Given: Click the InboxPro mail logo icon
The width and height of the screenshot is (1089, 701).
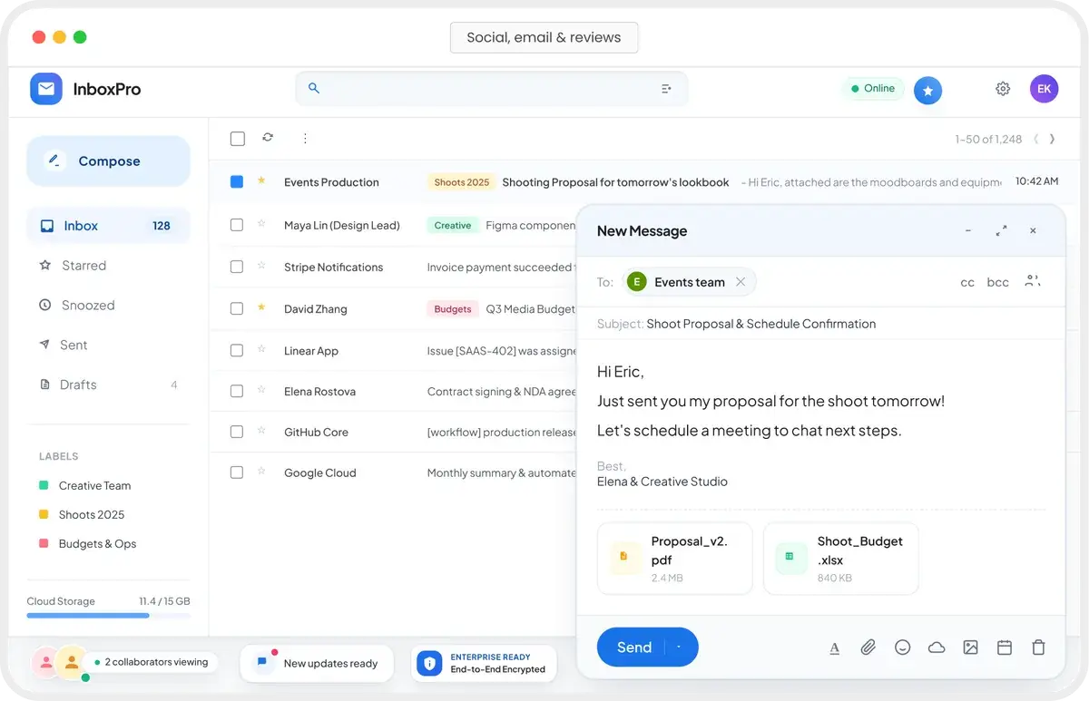Looking at the screenshot, I should click(x=46, y=89).
